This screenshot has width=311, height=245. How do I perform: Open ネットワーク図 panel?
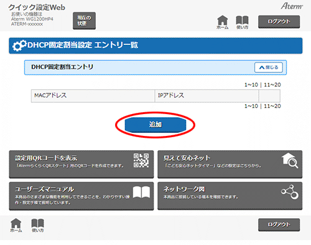point(230,196)
